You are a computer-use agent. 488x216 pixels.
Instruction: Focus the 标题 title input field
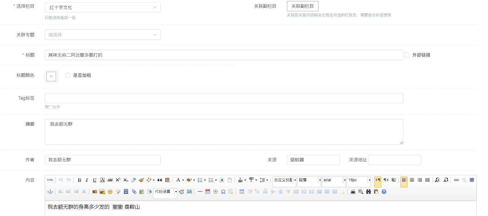[x=224, y=55]
